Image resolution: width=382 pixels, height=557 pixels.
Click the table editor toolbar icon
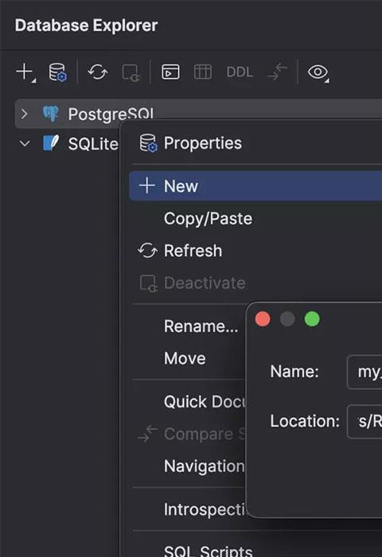(x=203, y=72)
